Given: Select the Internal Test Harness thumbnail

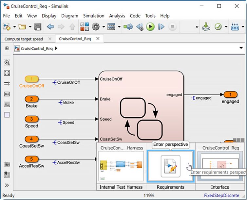Looking at the screenshot, I should [x=122, y=166].
